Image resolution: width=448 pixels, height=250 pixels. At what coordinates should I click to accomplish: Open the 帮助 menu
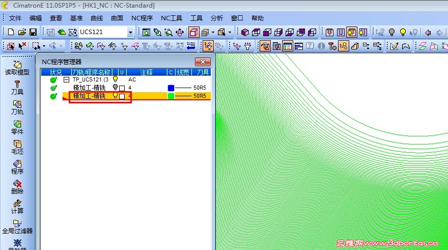258,18
